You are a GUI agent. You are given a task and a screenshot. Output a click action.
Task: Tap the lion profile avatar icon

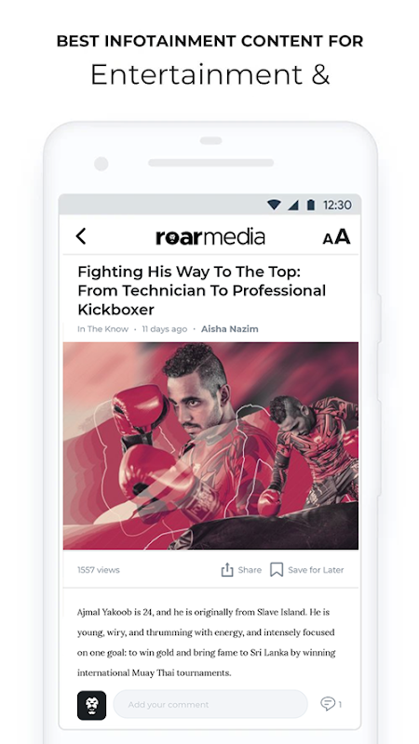tap(91, 705)
